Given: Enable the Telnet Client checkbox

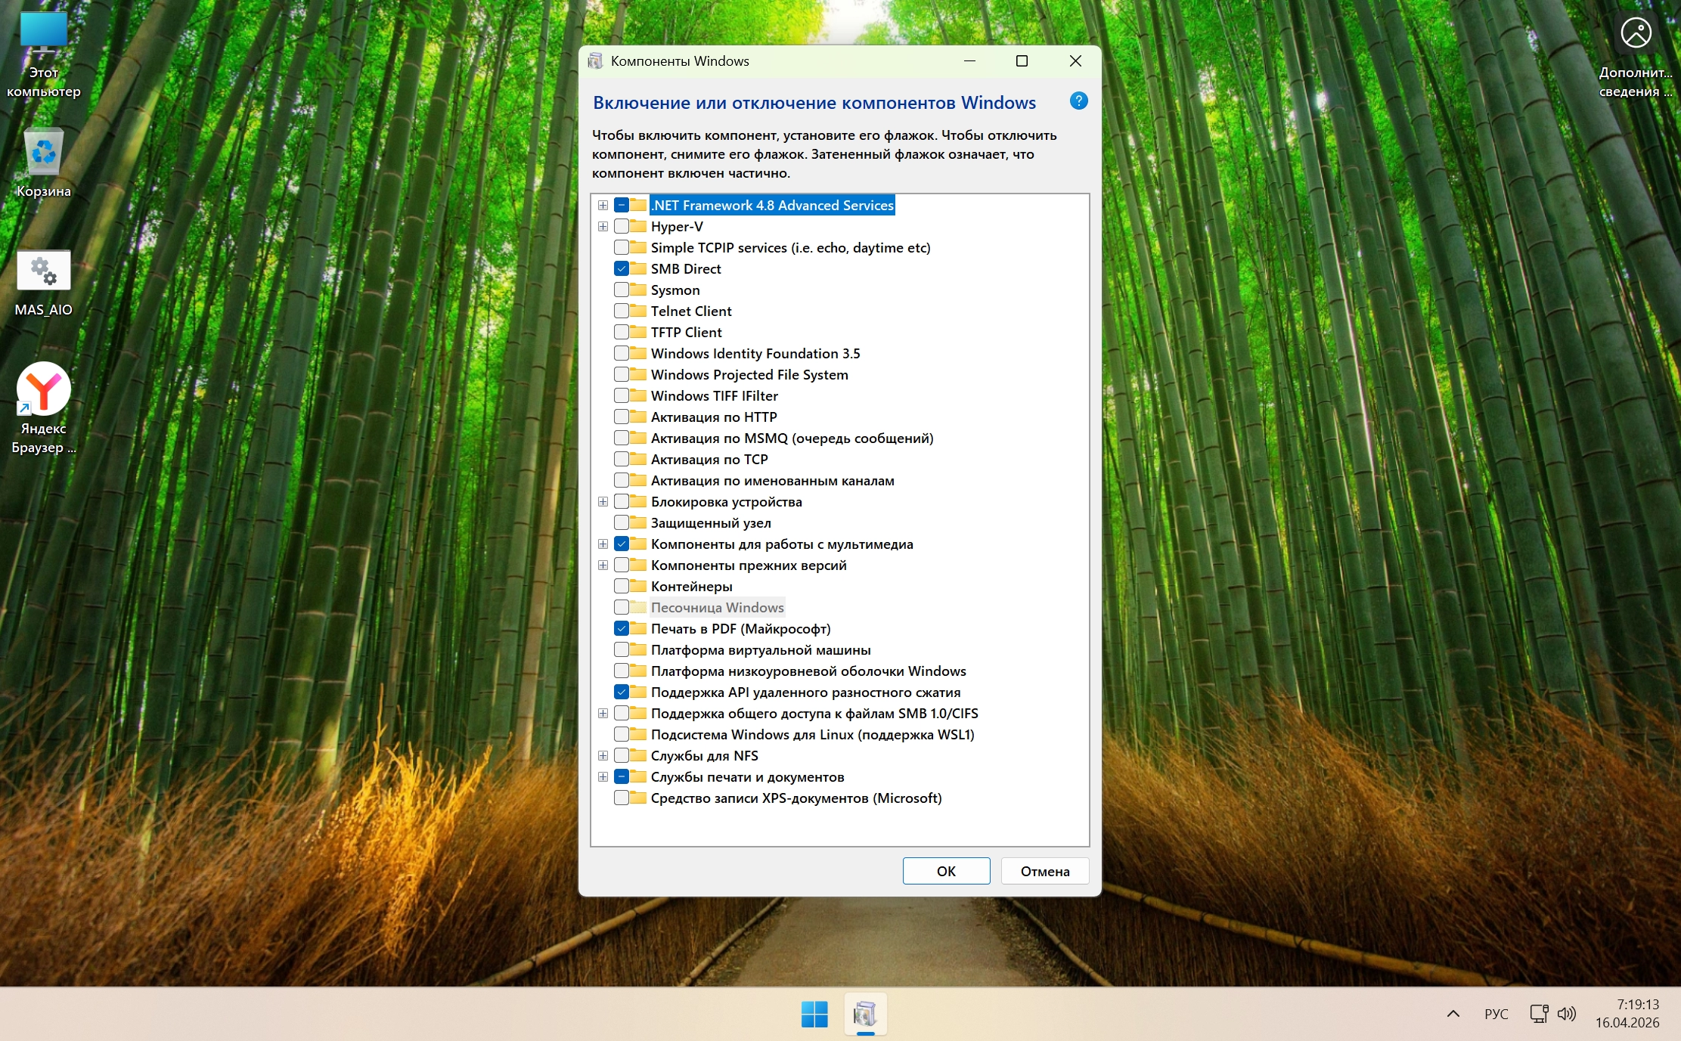Looking at the screenshot, I should pos(622,311).
